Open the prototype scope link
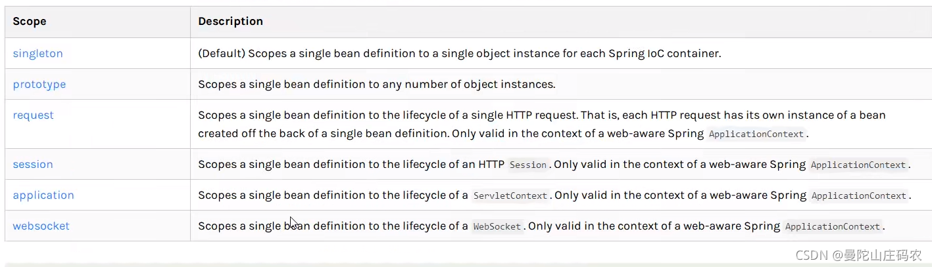 coord(39,85)
